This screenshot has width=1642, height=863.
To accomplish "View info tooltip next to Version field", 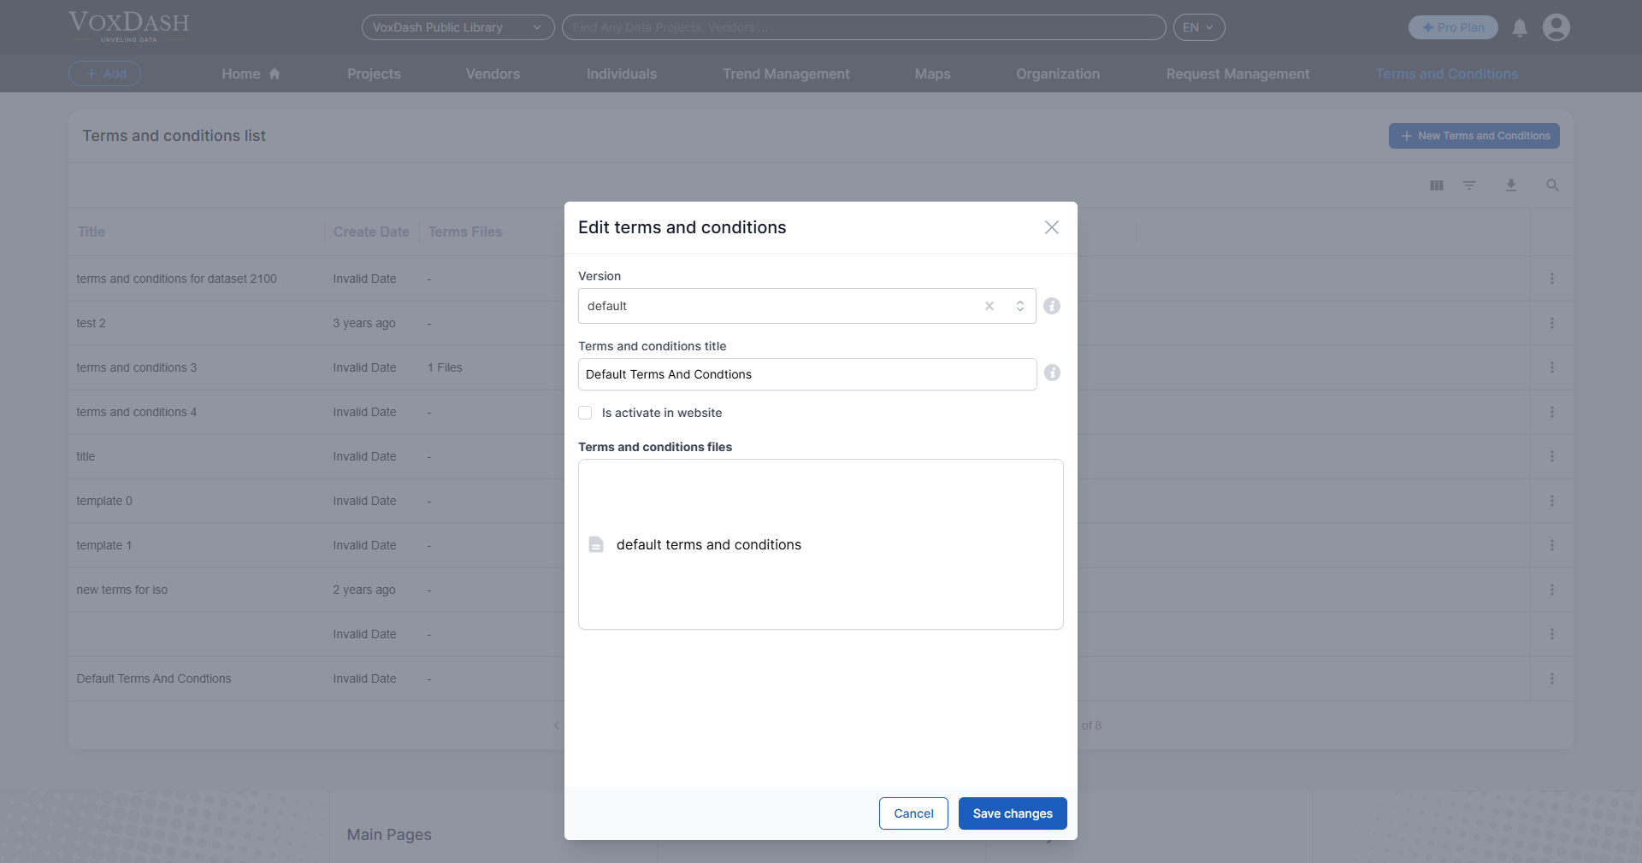I will click(x=1052, y=306).
